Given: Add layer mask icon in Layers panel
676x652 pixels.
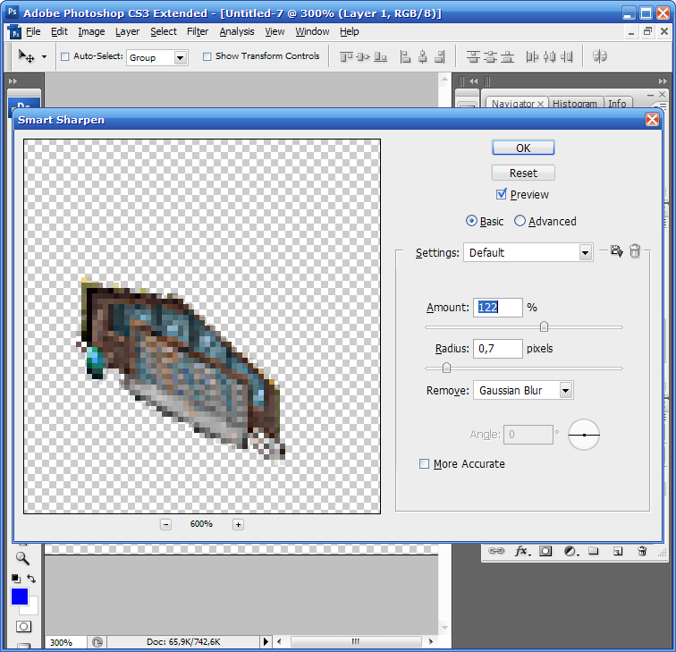Looking at the screenshot, I should point(545,551).
